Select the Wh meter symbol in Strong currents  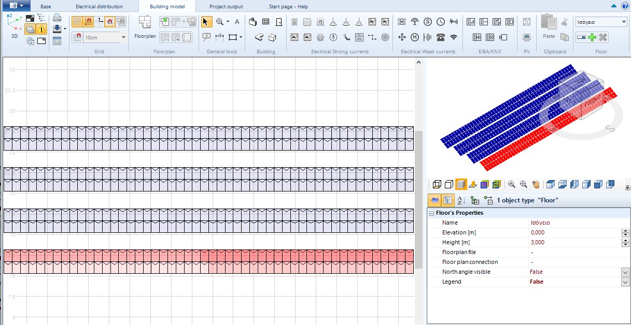(x=358, y=38)
